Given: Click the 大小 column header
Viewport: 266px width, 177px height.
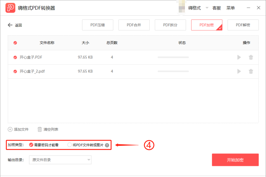Looking at the screenshot, I should coord(85,43).
